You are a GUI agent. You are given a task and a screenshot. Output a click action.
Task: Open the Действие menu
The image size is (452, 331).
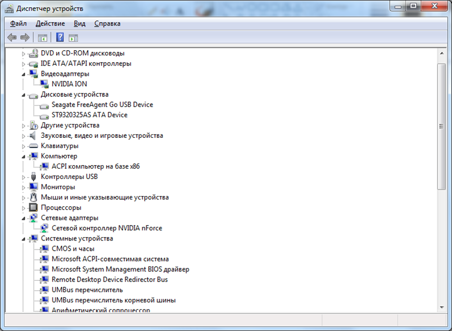pyautogui.click(x=50, y=23)
